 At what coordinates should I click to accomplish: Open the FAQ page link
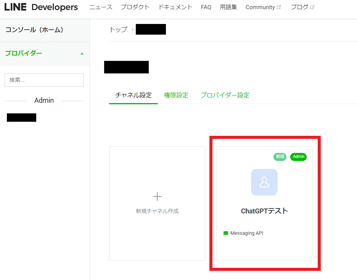(206, 7)
